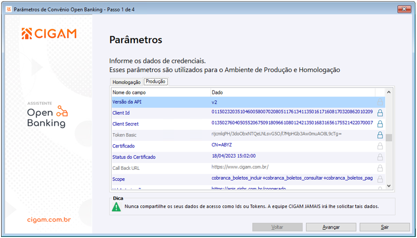Select the 'Scope' field name
Image resolution: width=417 pixels, height=238 pixels.
pyautogui.click(x=119, y=179)
